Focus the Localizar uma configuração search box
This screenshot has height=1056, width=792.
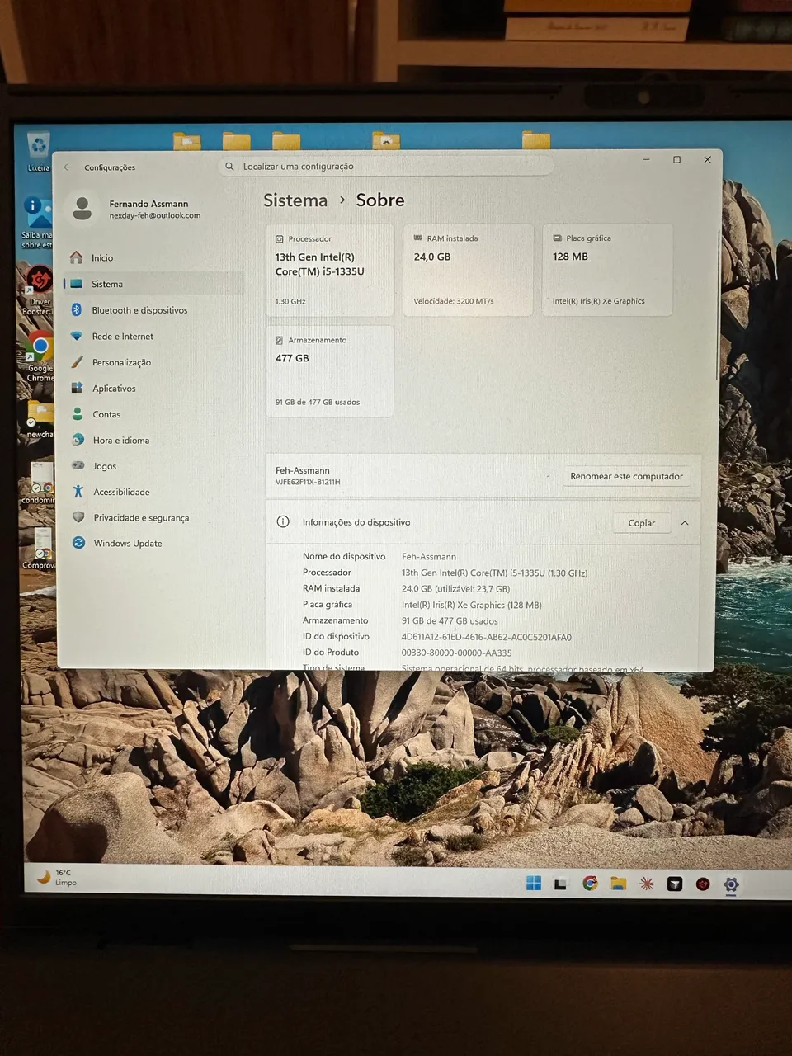tap(386, 167)
